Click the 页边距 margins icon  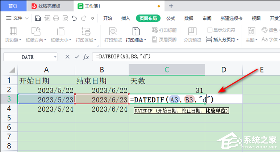click(13, 31)
